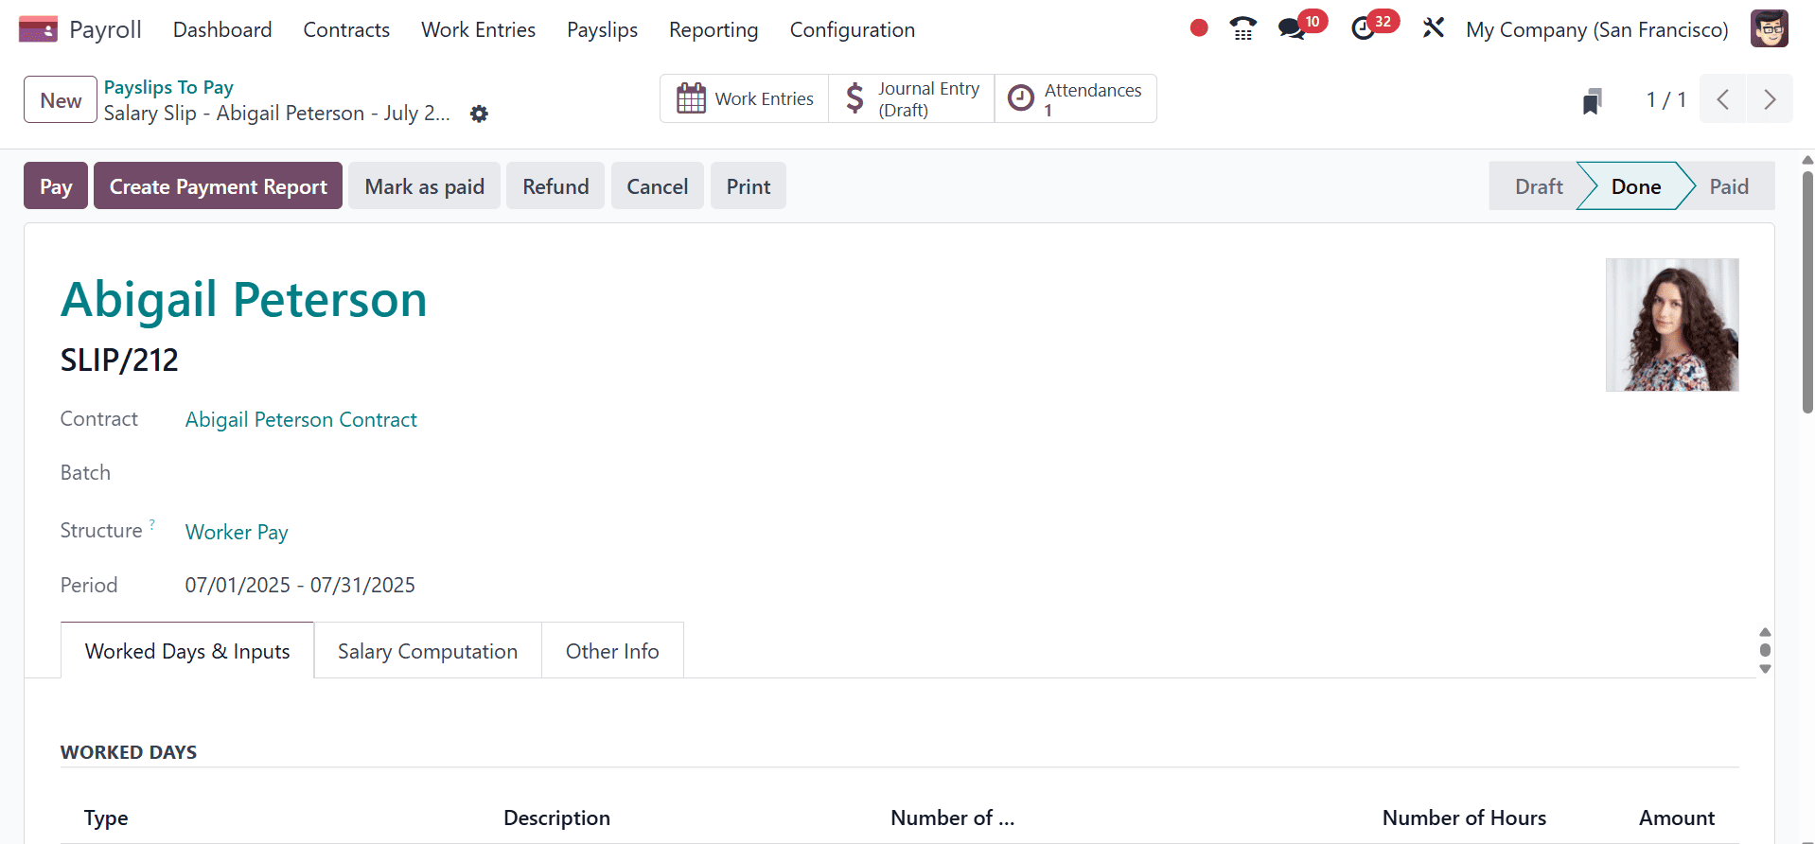Click the SLIP/212 reference text
This screenshot has width=1815, height=844.
click(119, 360)
